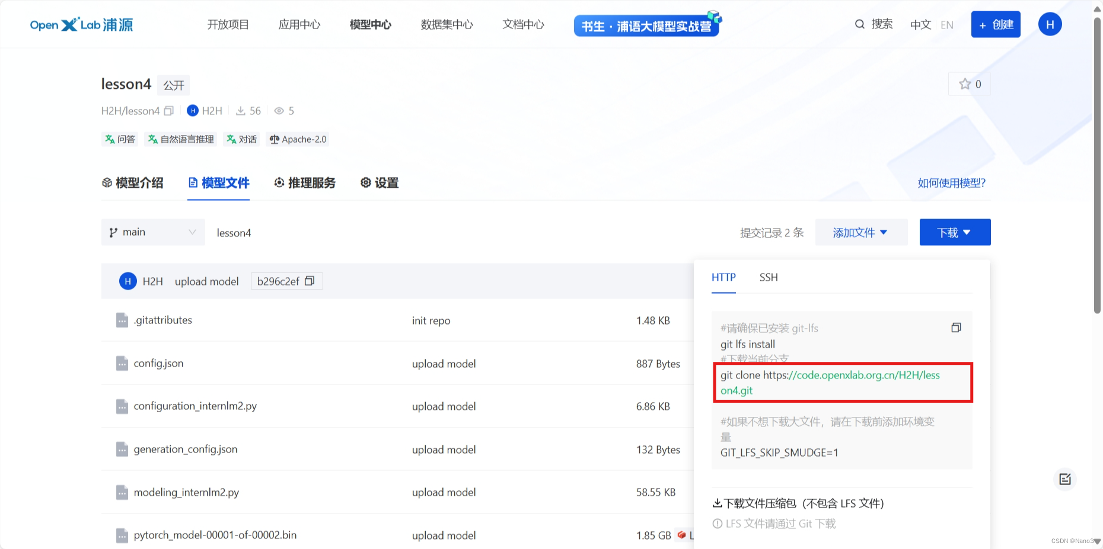Click the 书生·浦语大模型实战营 banner
Image resolution: width=1103 pixels, height=549 pixels.
[x=648, y=24]
